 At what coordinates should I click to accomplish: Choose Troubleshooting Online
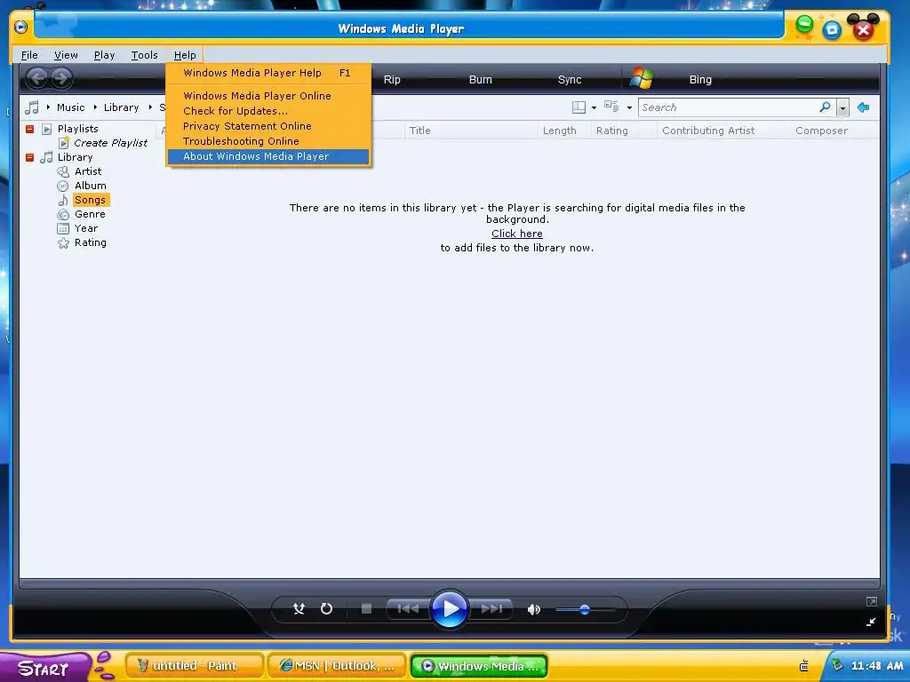point(268,141)
